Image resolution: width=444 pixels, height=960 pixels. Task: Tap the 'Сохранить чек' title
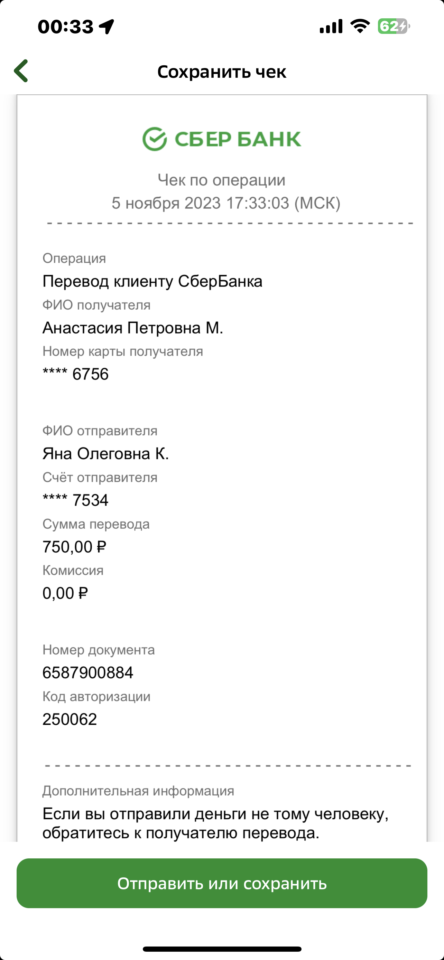222,71
